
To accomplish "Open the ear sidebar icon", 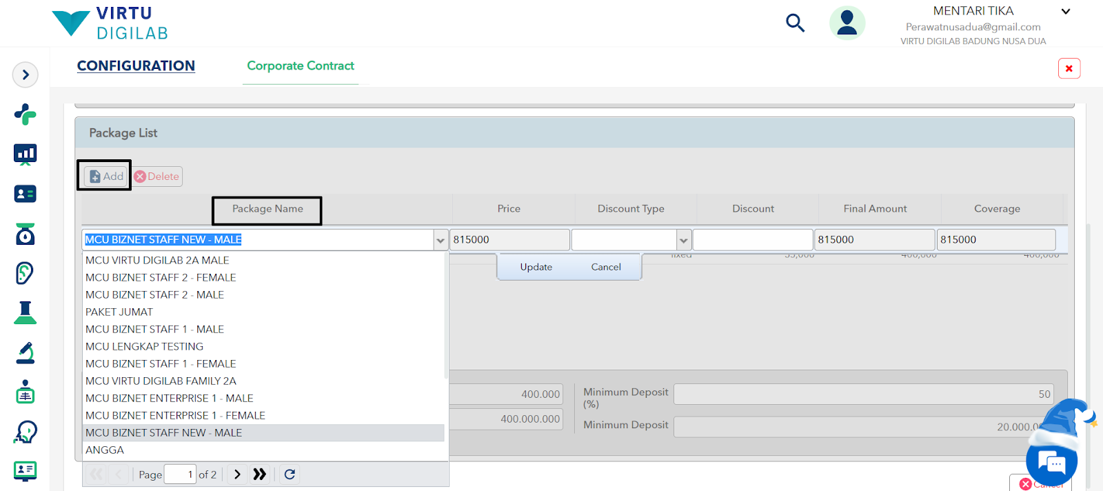I will click(25, 273).
